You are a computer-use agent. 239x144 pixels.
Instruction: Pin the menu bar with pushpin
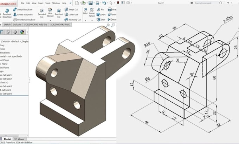point(70,3)
